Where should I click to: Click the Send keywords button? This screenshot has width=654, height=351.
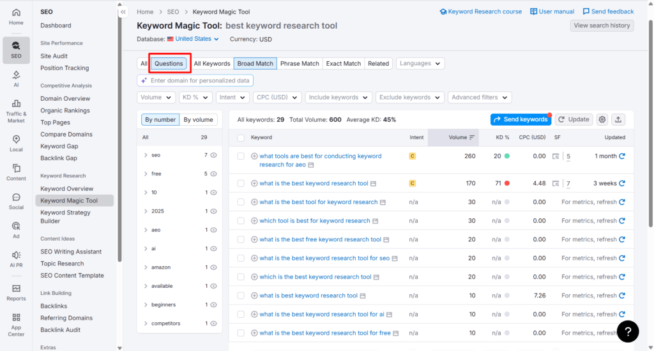pos(521,119)
